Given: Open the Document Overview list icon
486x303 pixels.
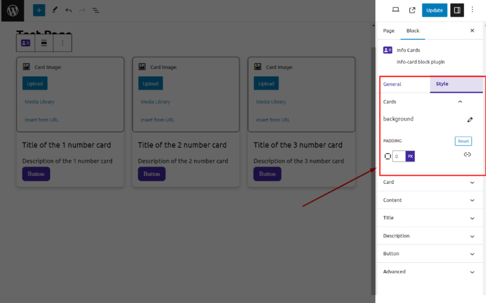Looking at the screenshot, I should pos(95,10).
